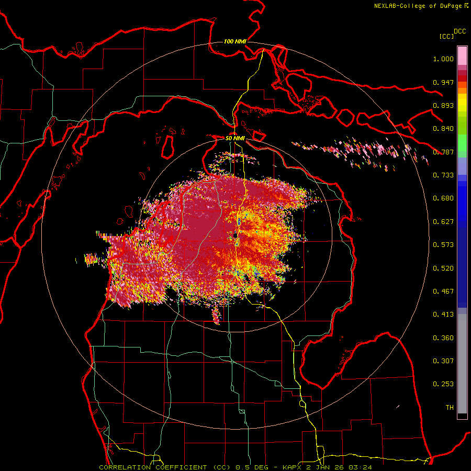Click the black radar site dot at center
471x471 pixels.
(x=235, y=236)
